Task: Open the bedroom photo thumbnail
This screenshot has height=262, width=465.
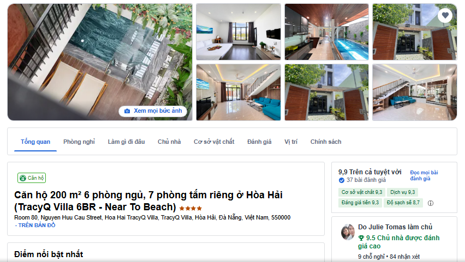Action: (239, 32)
